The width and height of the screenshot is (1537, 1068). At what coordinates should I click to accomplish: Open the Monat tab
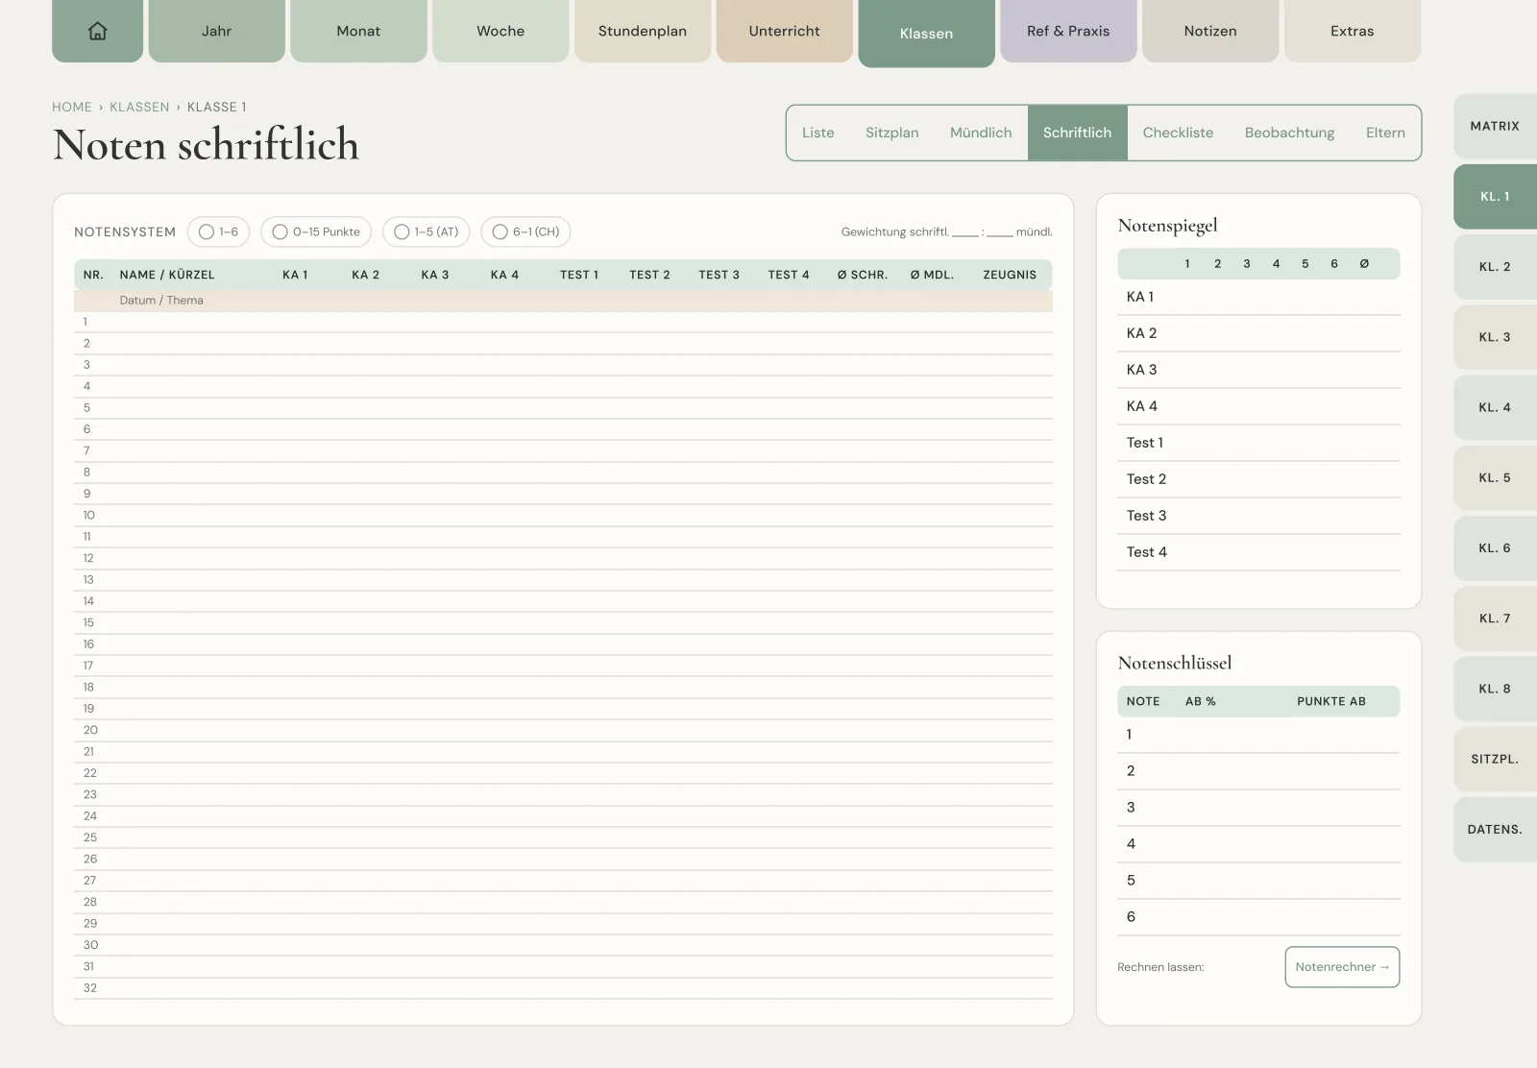coord(358,31)
